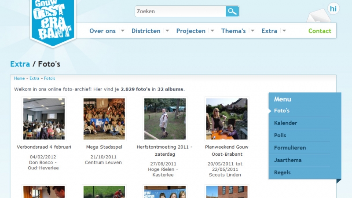Click the text 32 albums

[x=170, y=89]
